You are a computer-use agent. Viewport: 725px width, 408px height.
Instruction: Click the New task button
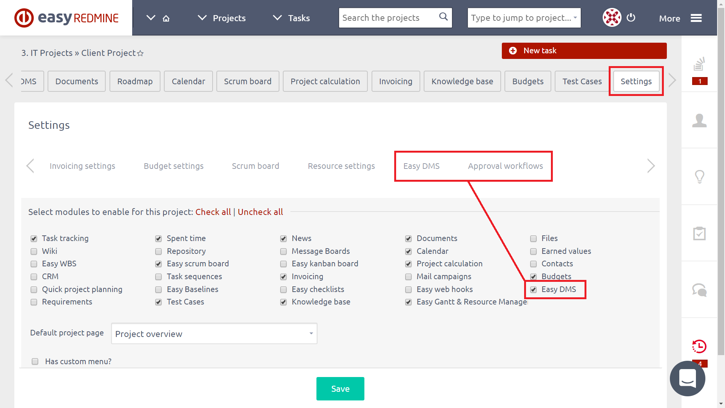pyautogui.click(x=584, y=51)
